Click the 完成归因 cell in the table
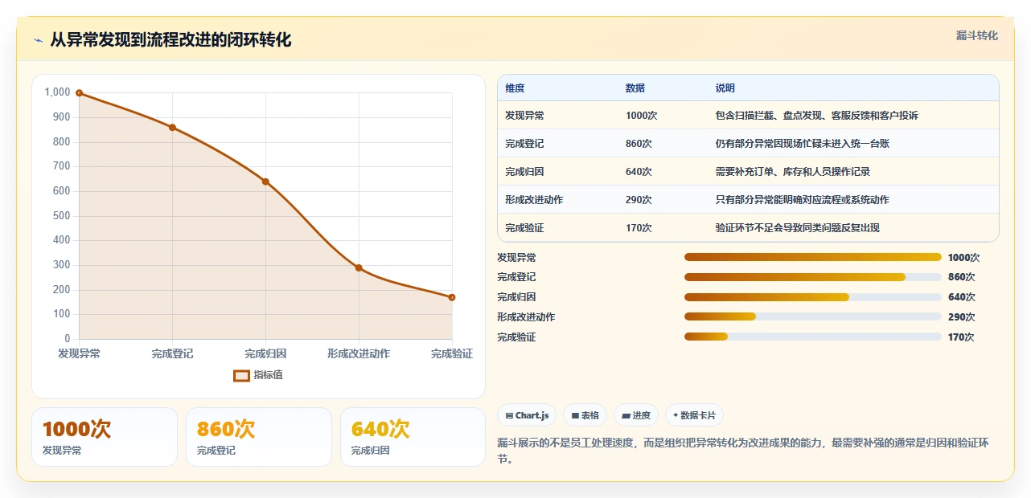The width and height of the screenshot is (1031, 498). (x=524, y=172)
